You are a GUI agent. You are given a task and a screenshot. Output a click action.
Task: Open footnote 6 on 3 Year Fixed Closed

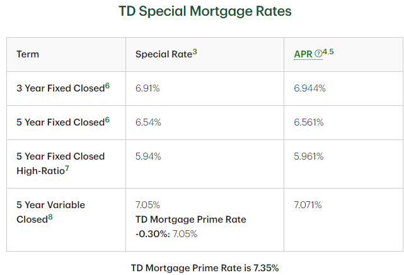click(108, 85)
